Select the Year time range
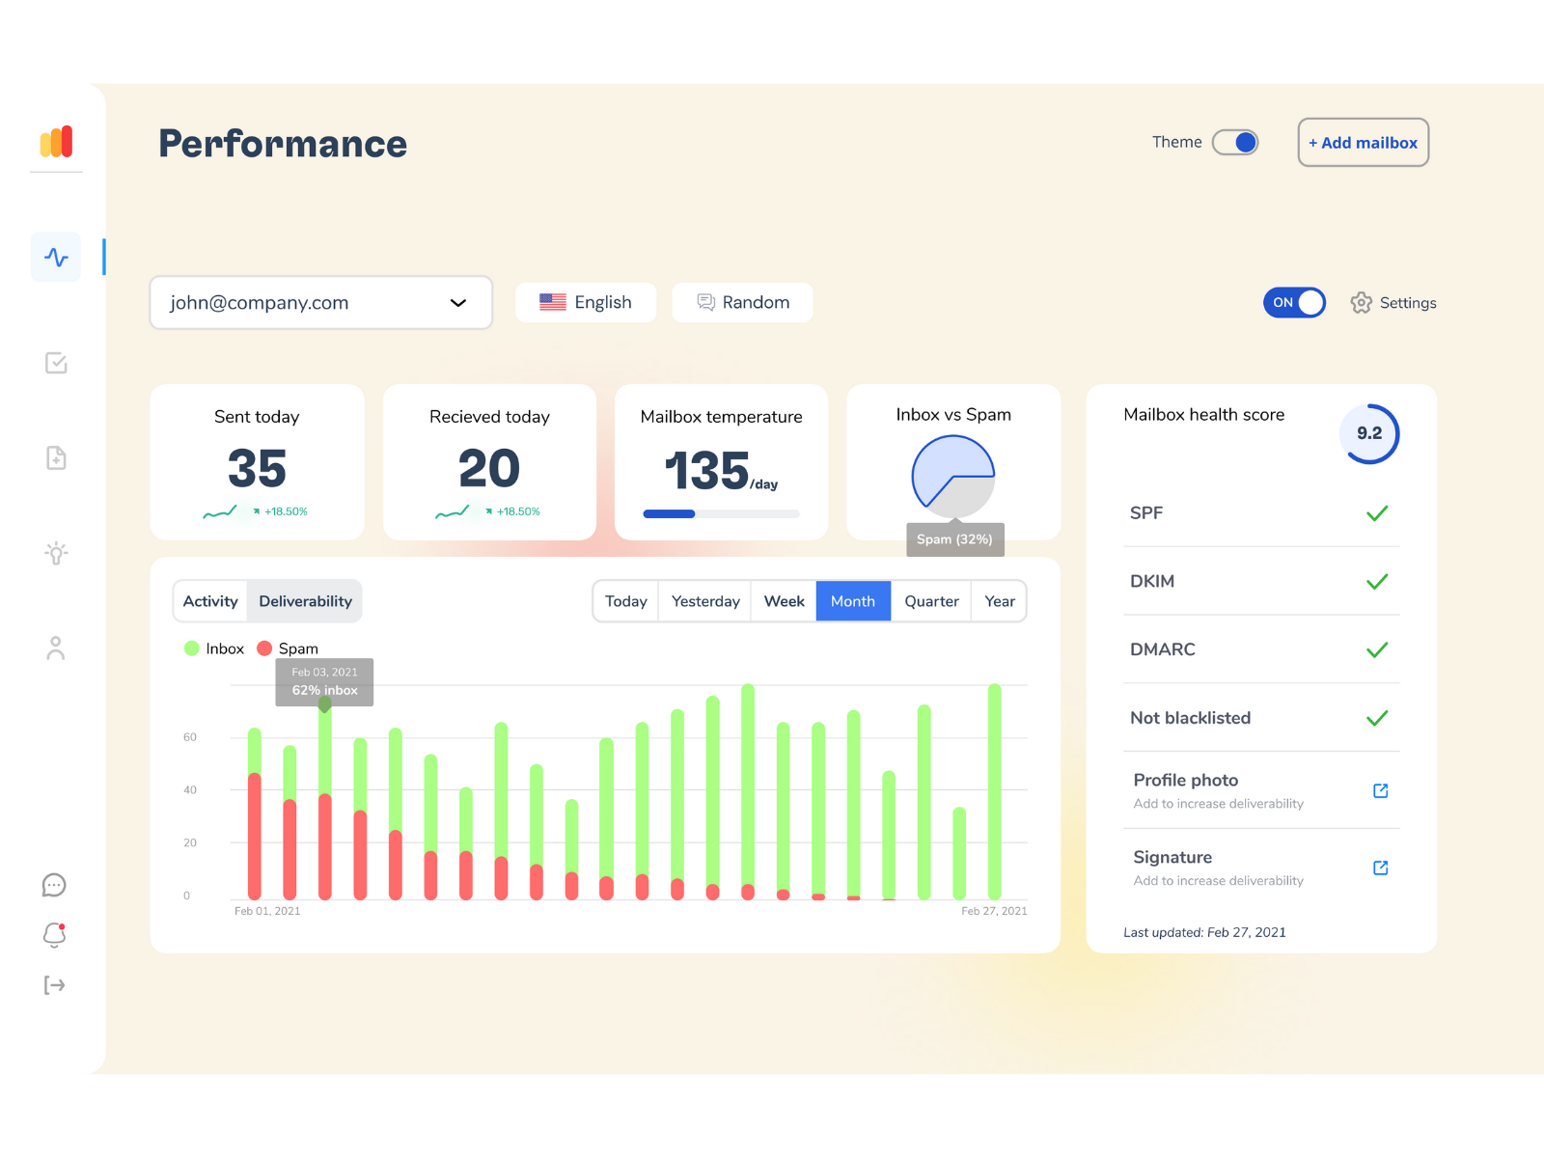The image size is (1544, 1158). (x=1000, y=601)
